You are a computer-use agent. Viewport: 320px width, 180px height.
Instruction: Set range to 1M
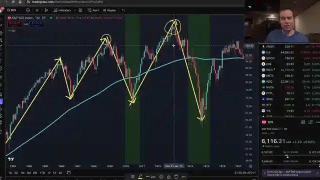coord(22,173)
